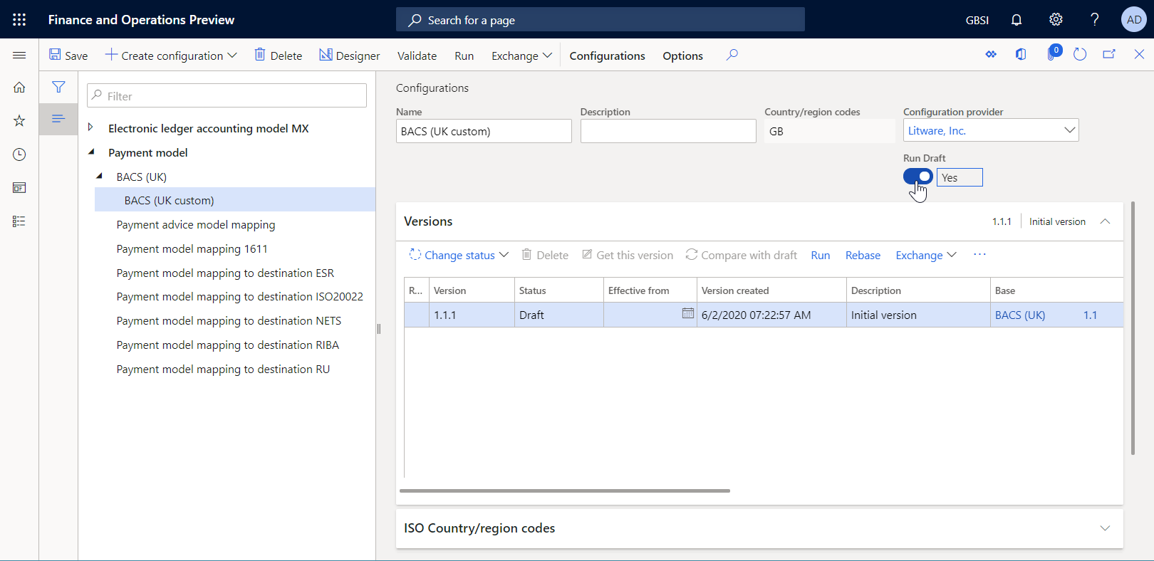
Task: Collapse the Versions section
Action: point(1105,221)
